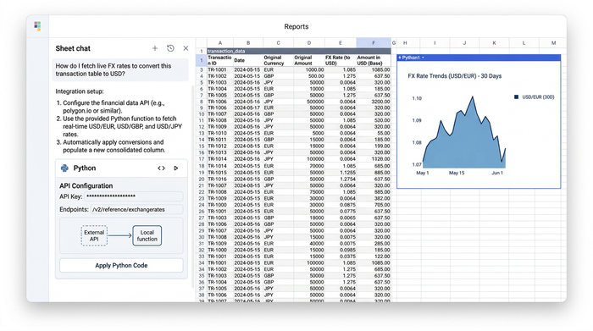The width and height of the screenshot is (593, 331).
Task: Click the USD/EUR (30D) legend swatch
Action: click(x=516, y=97)
